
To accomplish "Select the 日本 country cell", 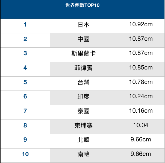I will click(x=83, y=25).
